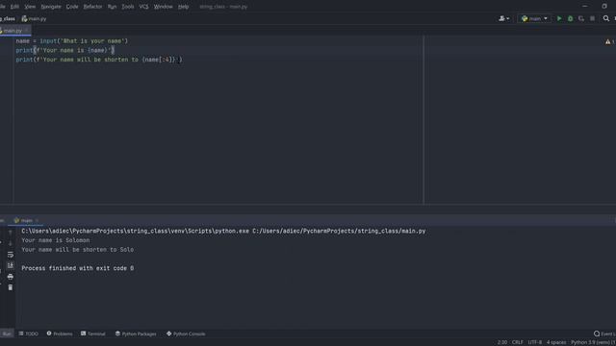
Task: Open the Terminal tool window
Action: (x=93, y=334)
